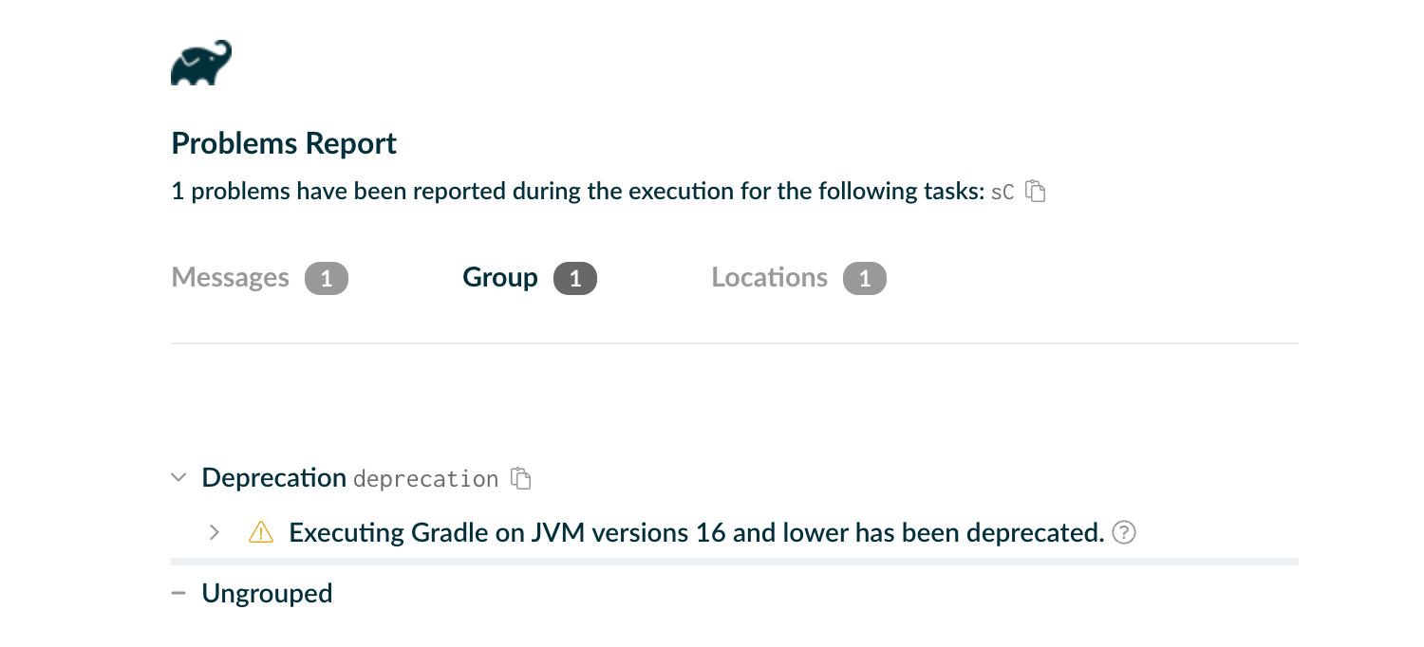Viewport: 1424px width, 647px height.
Task: Open help via the question mark icon
Action: click(1123, 532)
